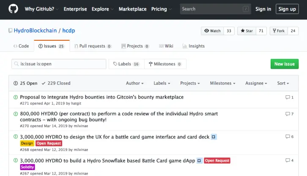Switch to the Projects tab
This screenshot has height=176, width=307.
point(135,46)
